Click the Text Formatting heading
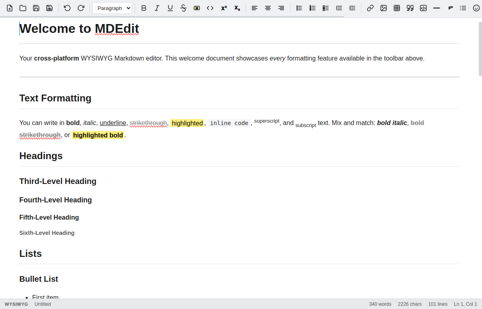Viewport: 482px width, 309px height. pyautogui.click(x=55, y=98)
